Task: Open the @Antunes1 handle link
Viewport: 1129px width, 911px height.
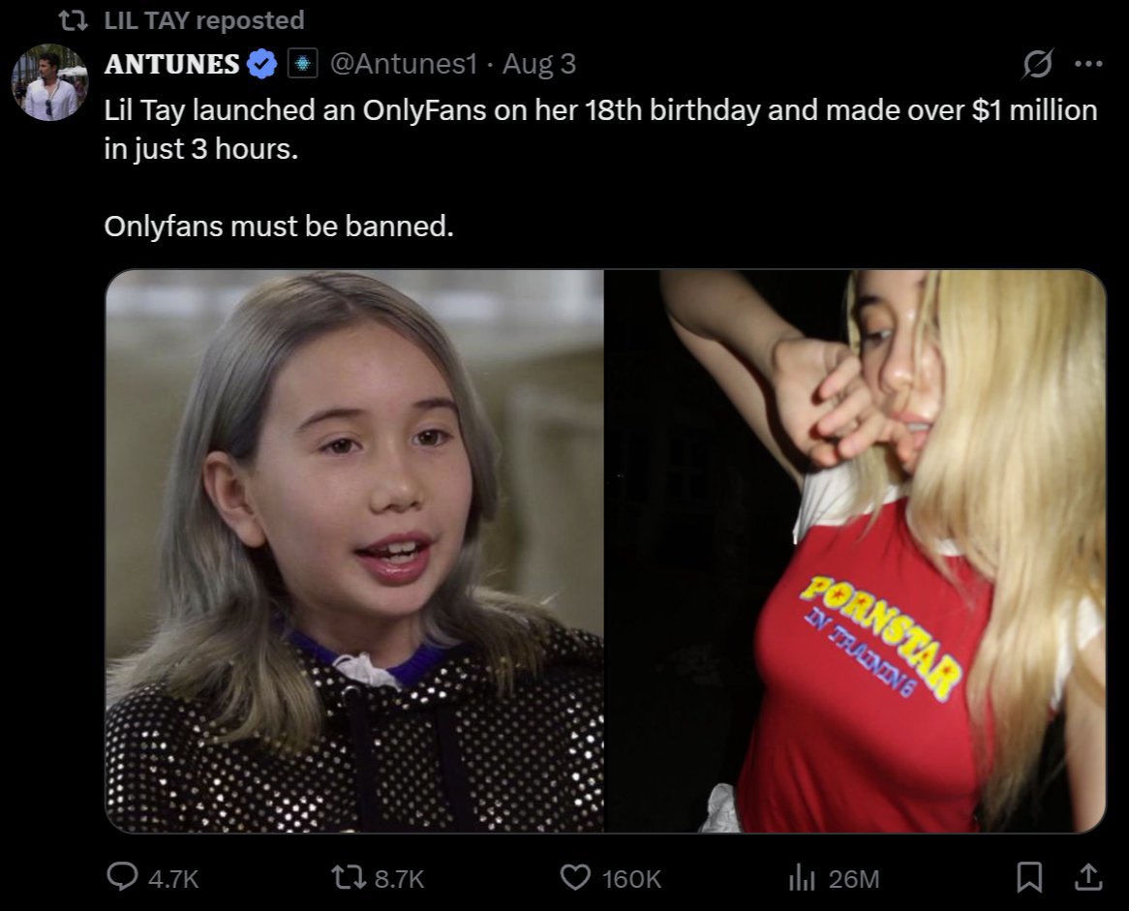Action: point(403,64)
